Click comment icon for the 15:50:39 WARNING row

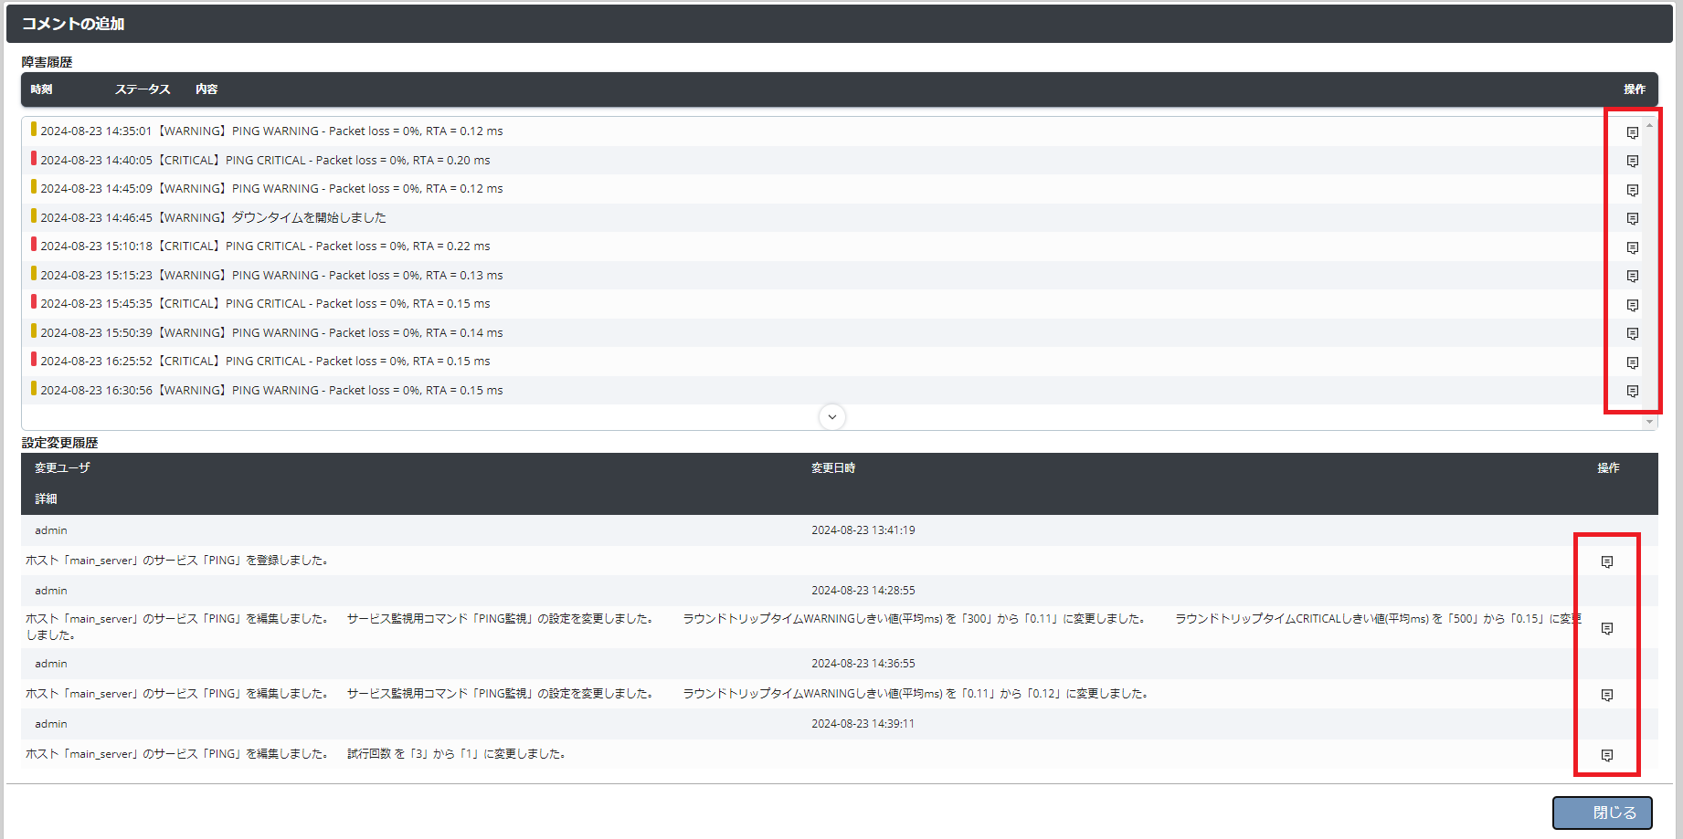1633,334
